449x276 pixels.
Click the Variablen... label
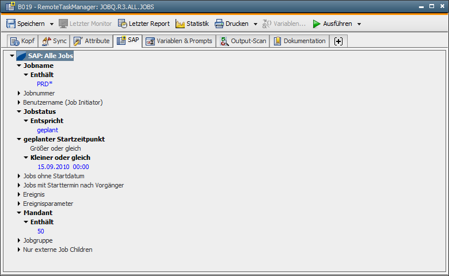(x=290, y=24)
